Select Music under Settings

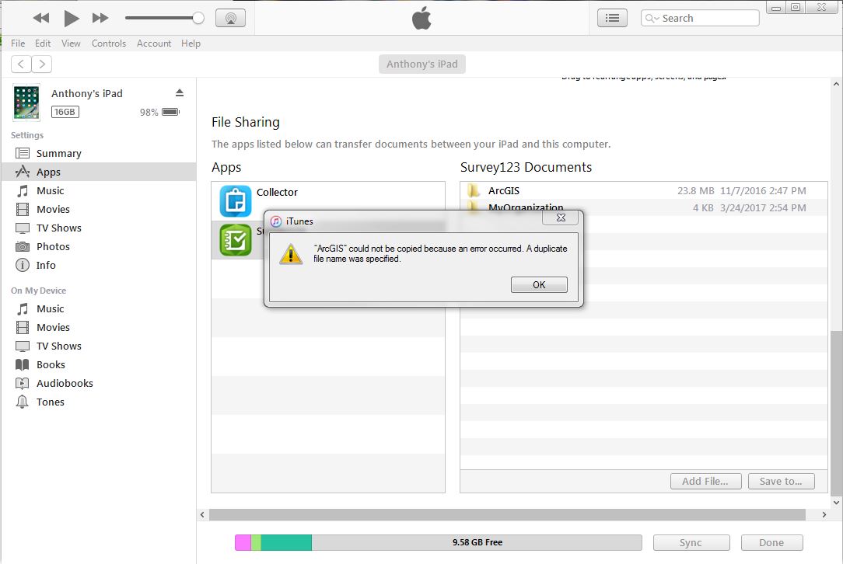tap(99, 190)
